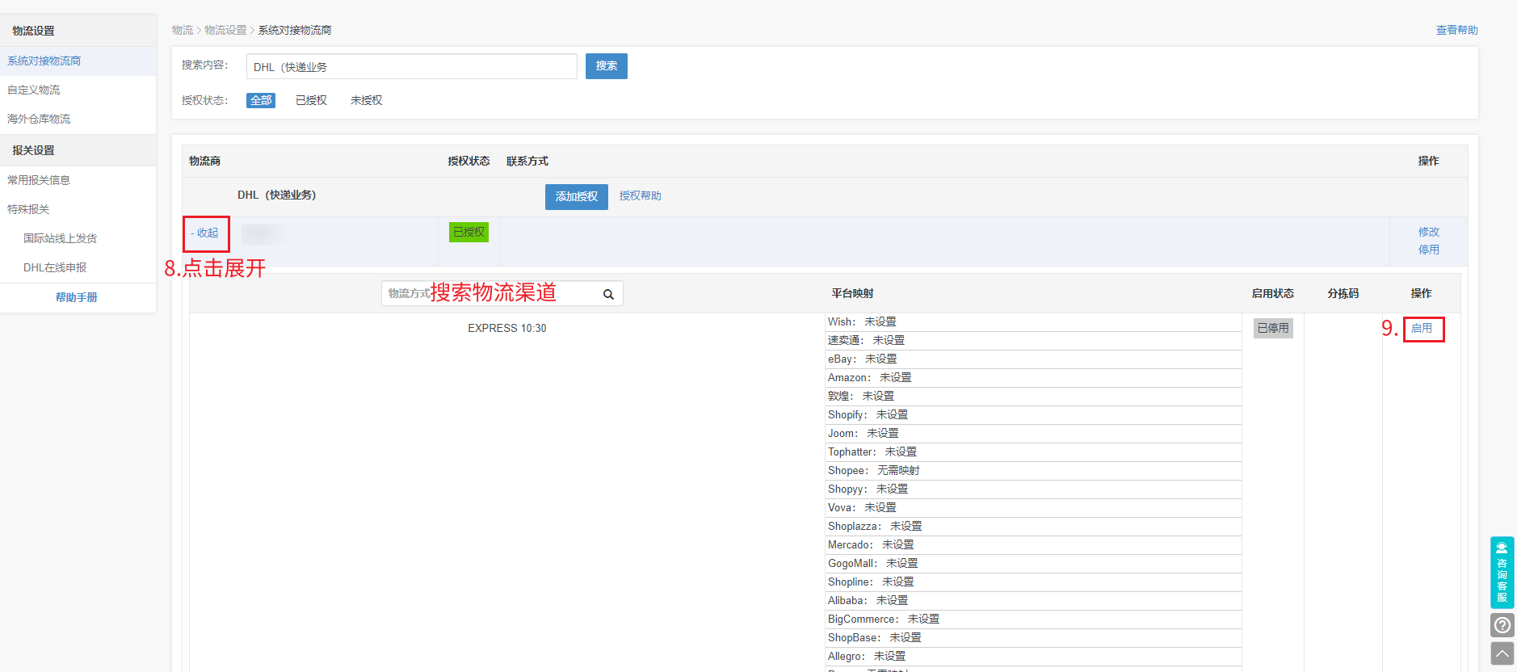Filter by 未授权 status

pyautogui.click(x=366, y=100)
